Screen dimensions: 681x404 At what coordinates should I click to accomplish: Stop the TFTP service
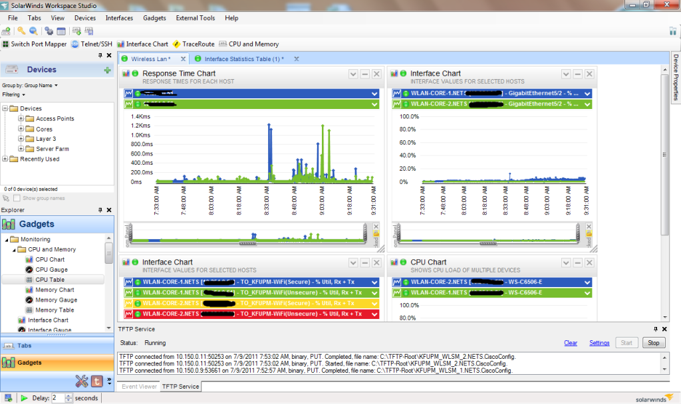point(654,343)
